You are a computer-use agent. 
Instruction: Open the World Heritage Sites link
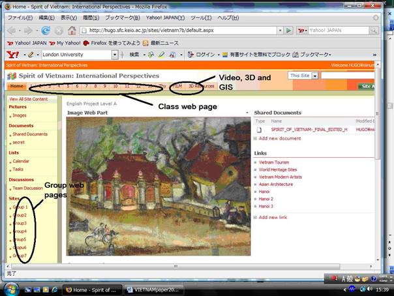pos(278,170)
